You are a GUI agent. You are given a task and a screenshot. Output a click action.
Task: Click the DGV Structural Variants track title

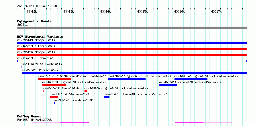click(x=40, y=37)
